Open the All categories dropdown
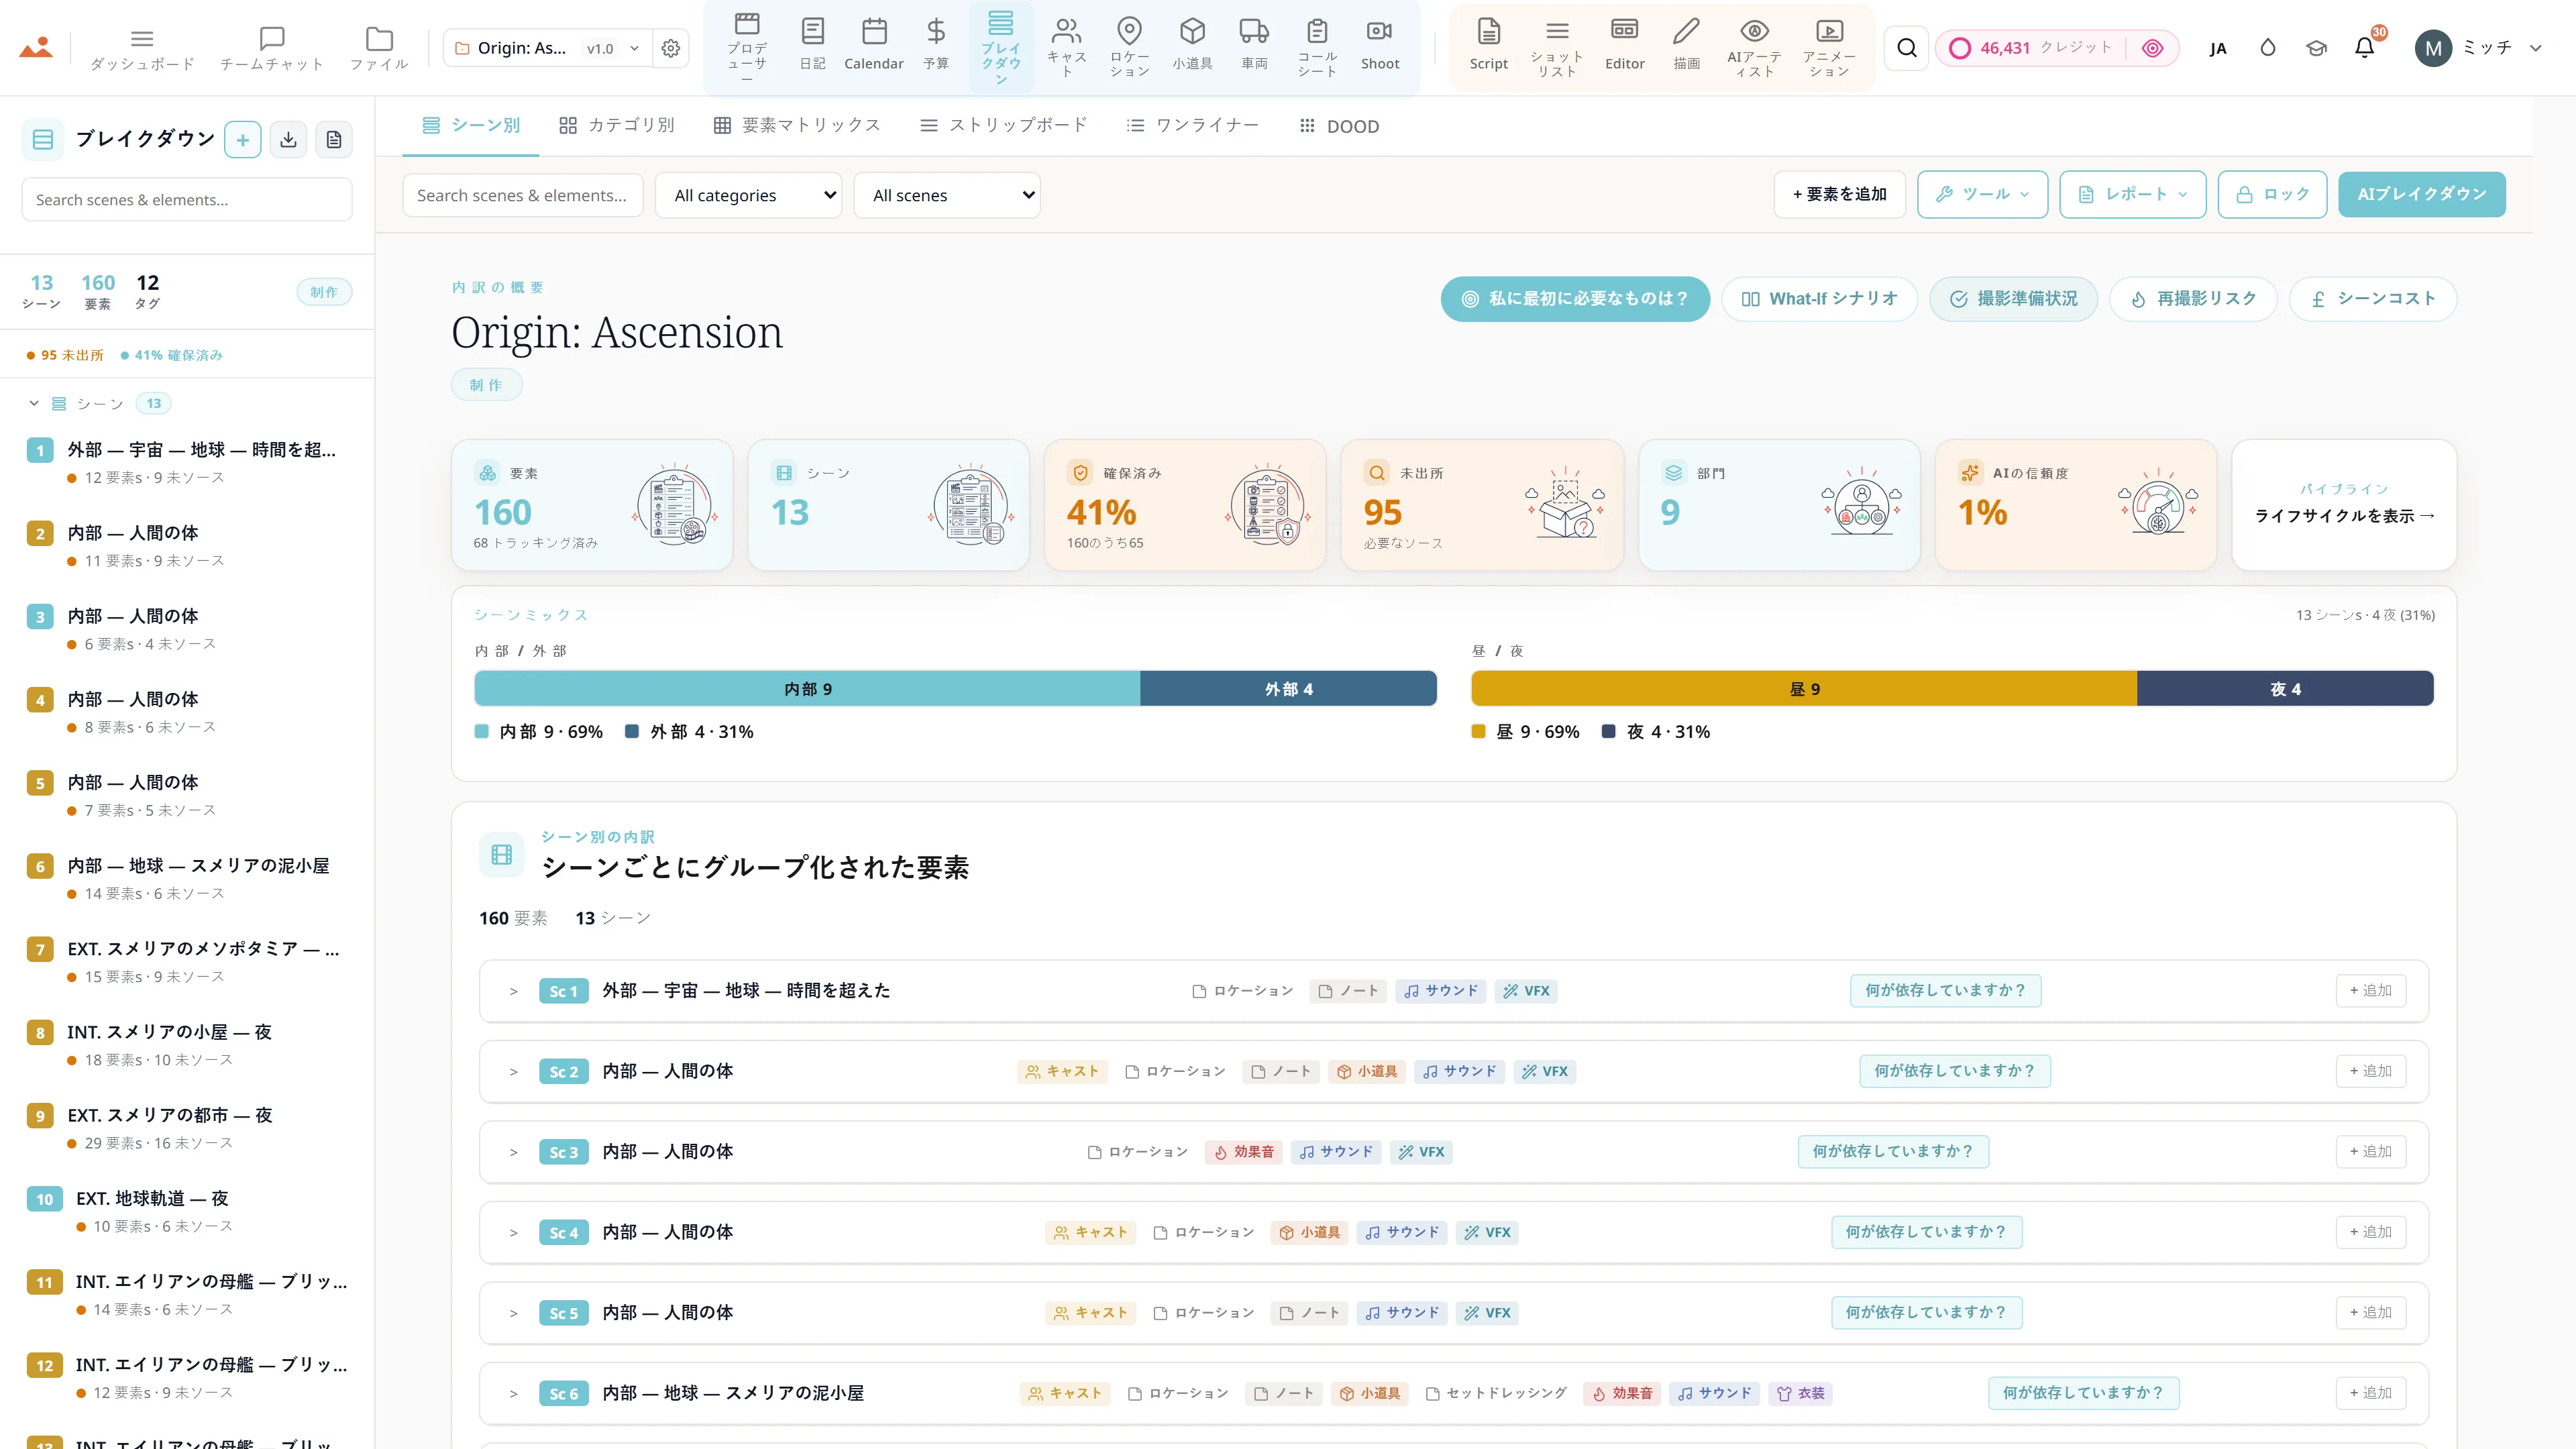The height and width of the screenshot is (1449, 2576). point(748,195)
